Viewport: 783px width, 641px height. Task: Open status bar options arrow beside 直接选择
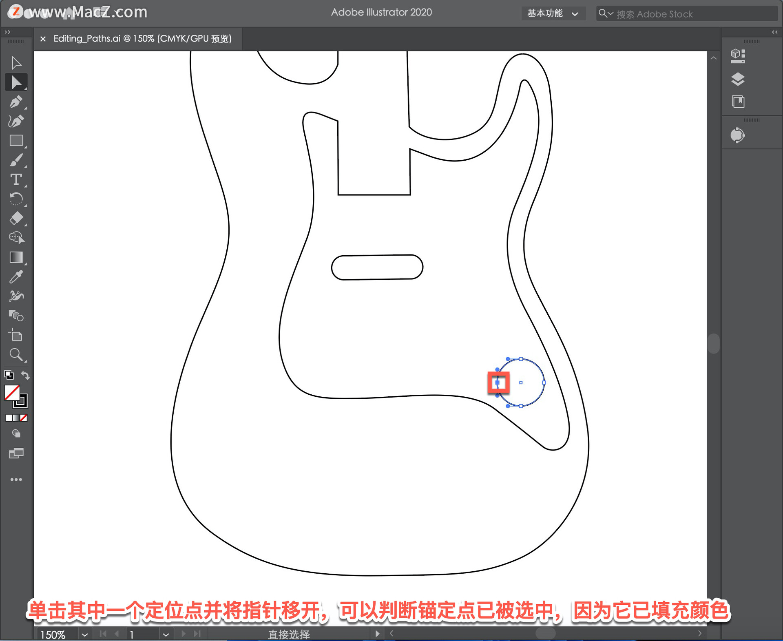click(377, 634)
